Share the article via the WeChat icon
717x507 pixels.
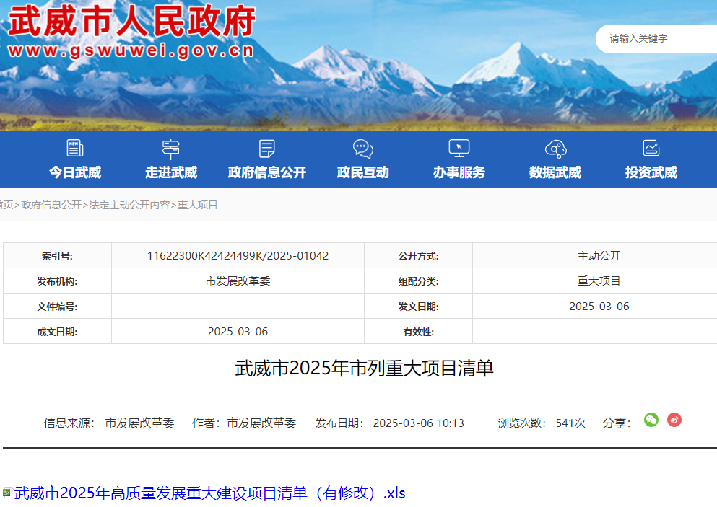(x=651, y=420)
